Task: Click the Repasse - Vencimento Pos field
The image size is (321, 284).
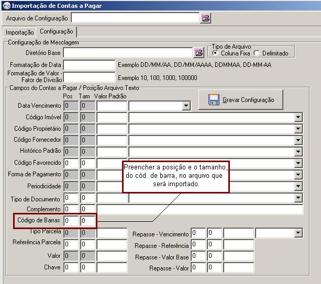Action: click(198, 233)
